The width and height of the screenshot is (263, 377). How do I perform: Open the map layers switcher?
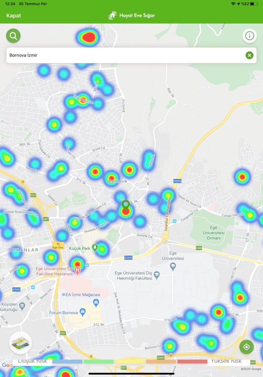(21, 343)
